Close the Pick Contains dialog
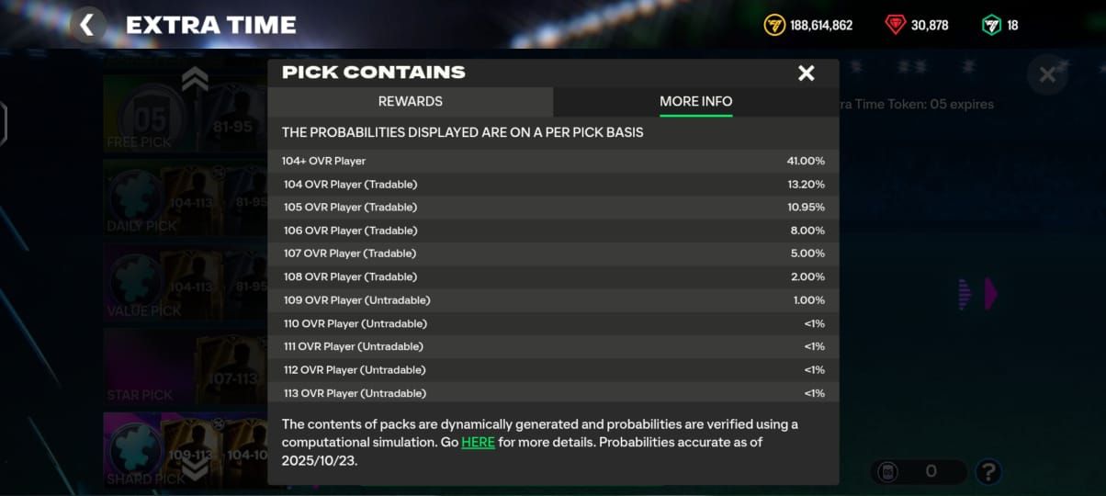The width and height of the screenshot is (1106, 496). [x=806, y=73]
